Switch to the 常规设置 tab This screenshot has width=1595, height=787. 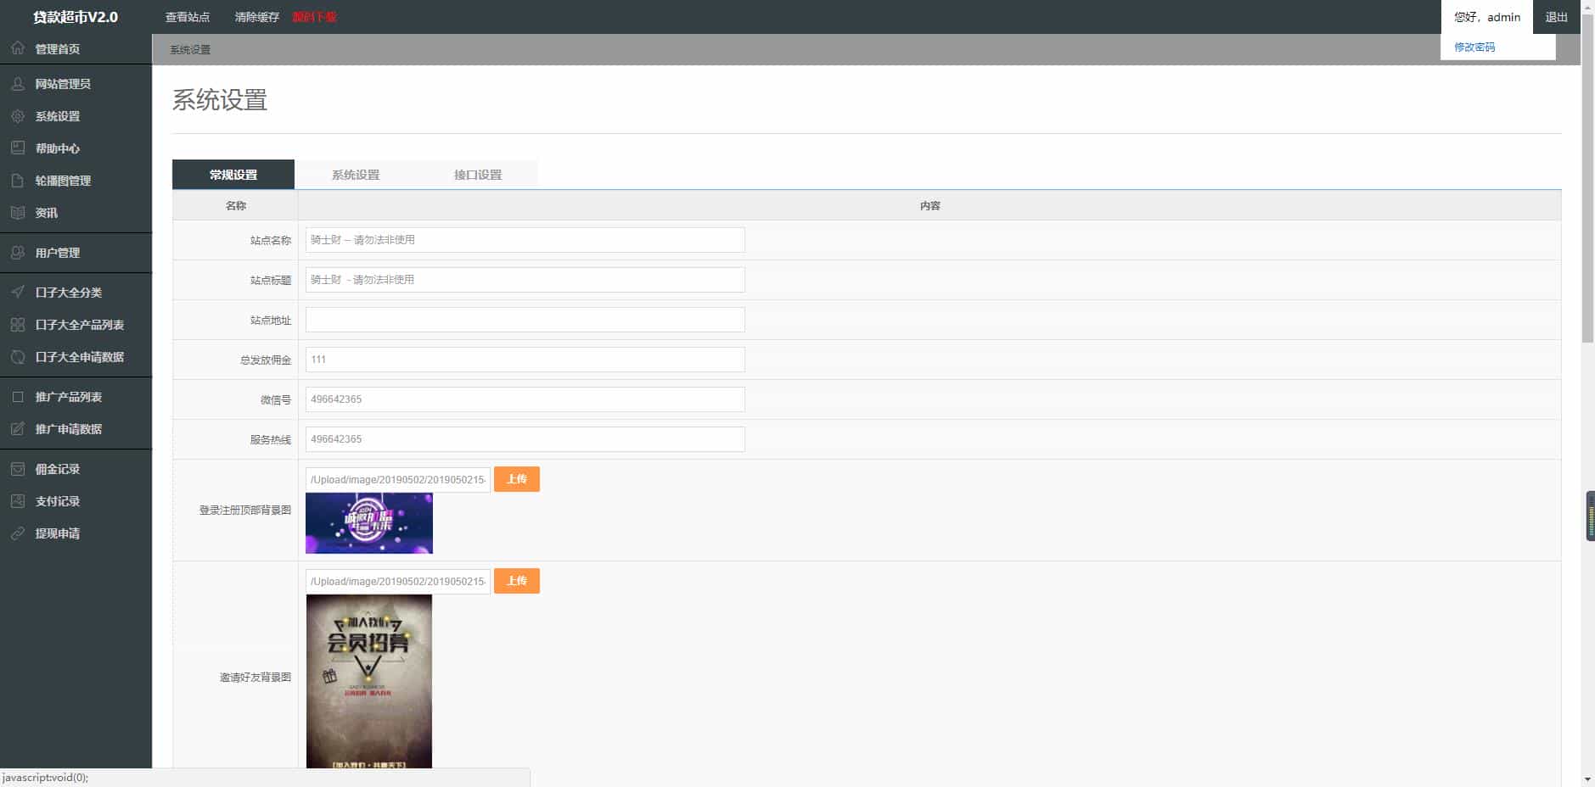pyautogui.click(x=233, y=175)
